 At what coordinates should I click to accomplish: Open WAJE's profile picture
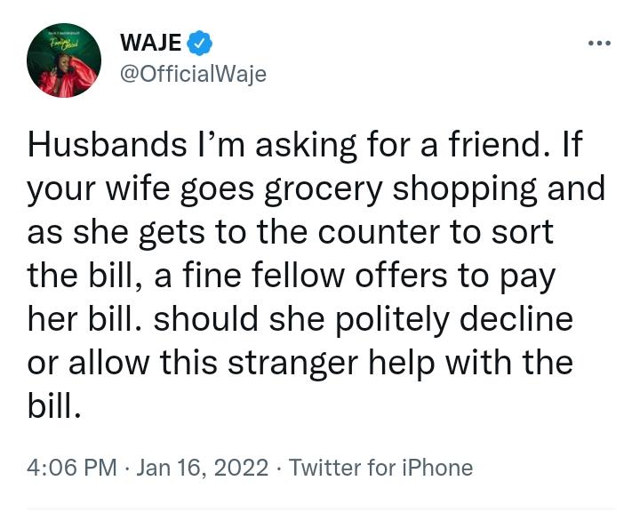click(x=63, y=61)
